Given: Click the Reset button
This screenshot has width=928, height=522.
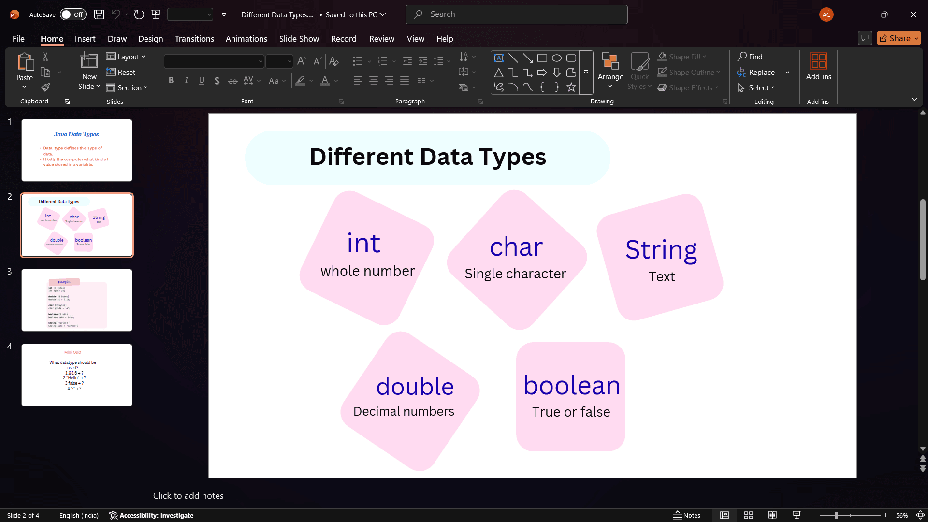Looking at the screenshot, I should pyautogui.click(x=121, y=72).
